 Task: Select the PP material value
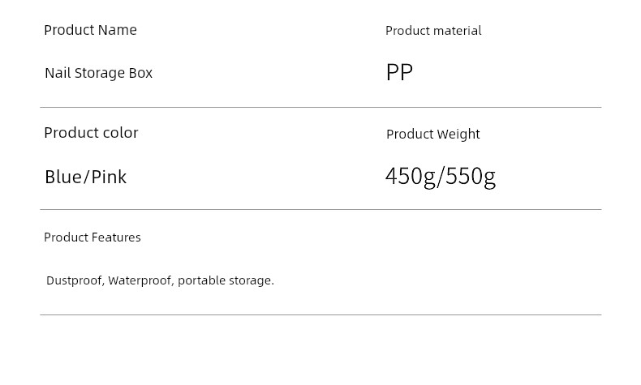[x=399, y=72]
